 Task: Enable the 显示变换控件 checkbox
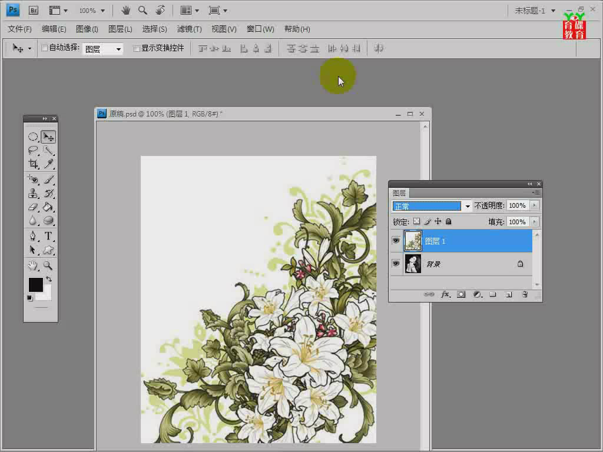tap(137, 48)
